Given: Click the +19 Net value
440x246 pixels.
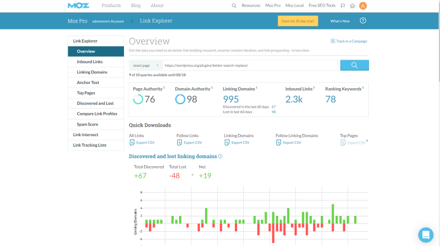Looking at the screenshot, I should [x=205, y=176].
